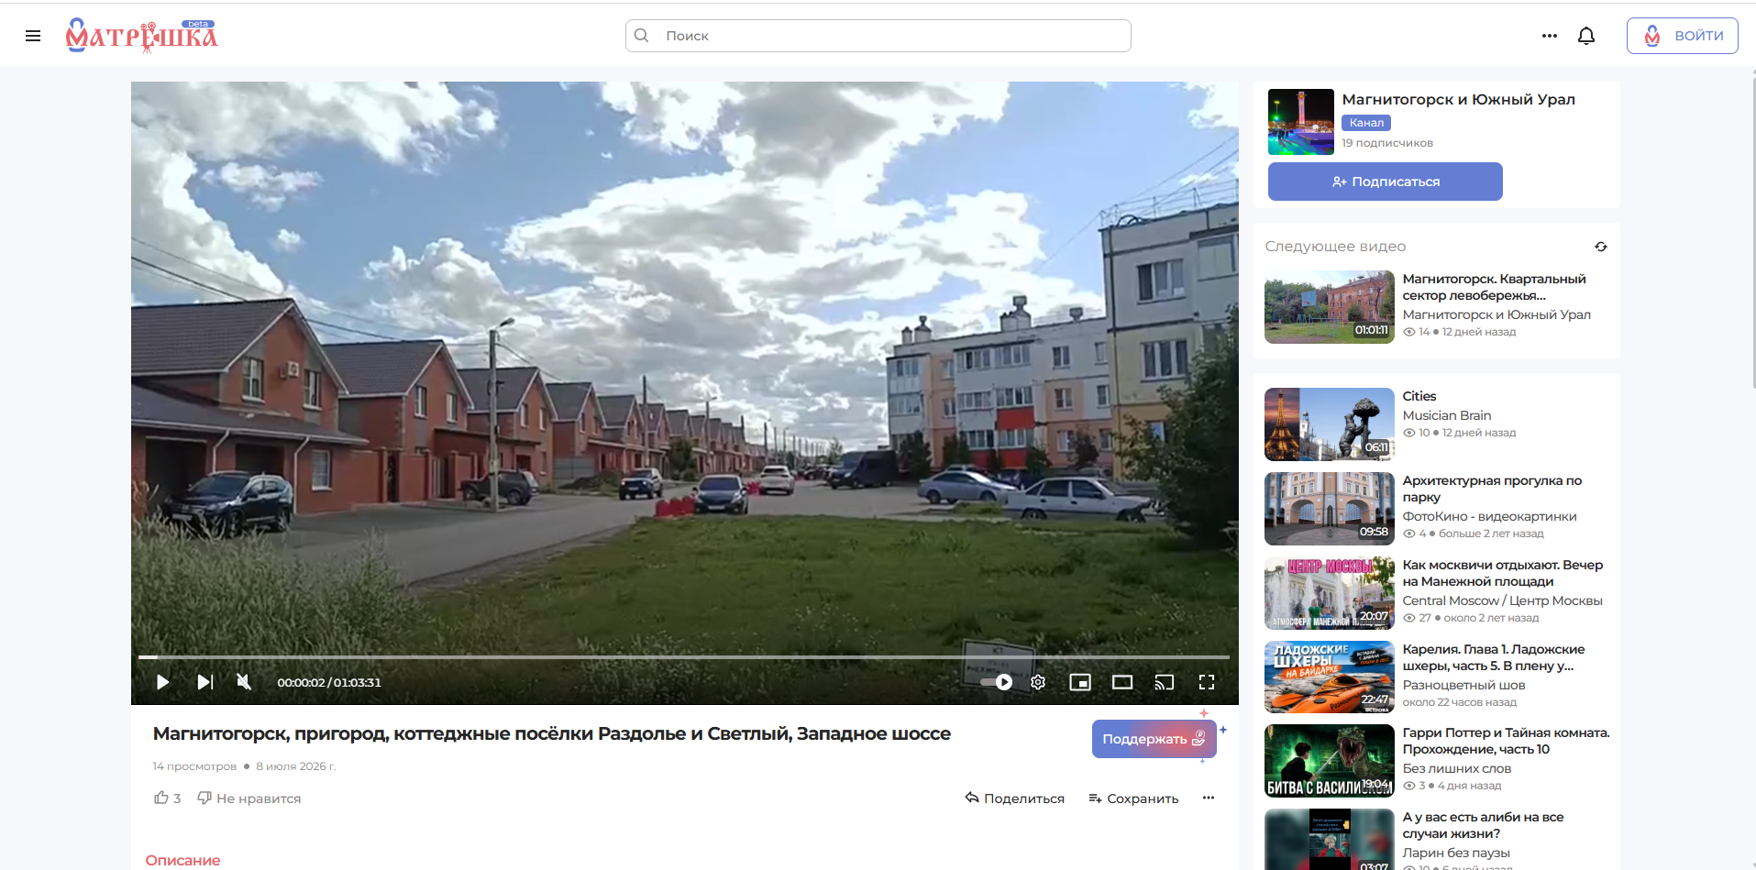Click the date 8 июля 2026 г.
1756x870 pixels.
[296, 766]
